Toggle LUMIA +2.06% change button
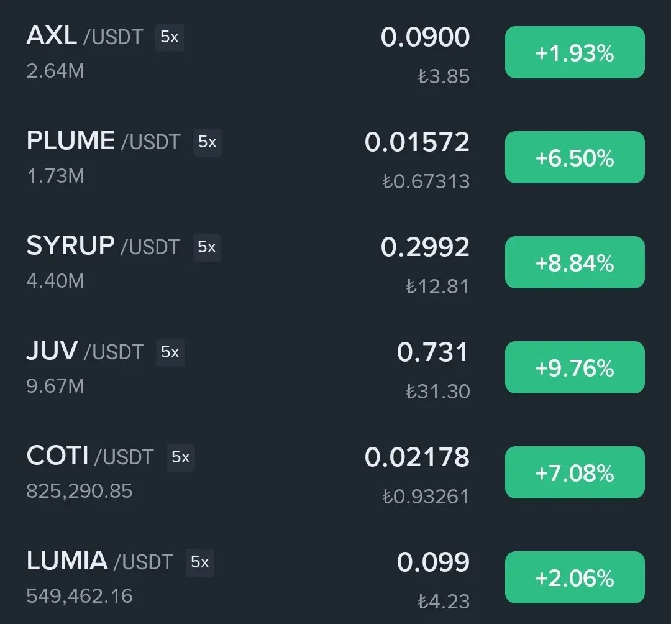This screenshot has height=624, width=671. [x=575, y=577]
